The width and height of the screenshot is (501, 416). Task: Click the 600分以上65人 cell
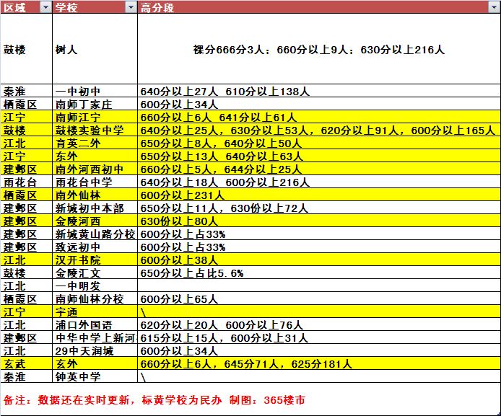[x=319, y=299]
